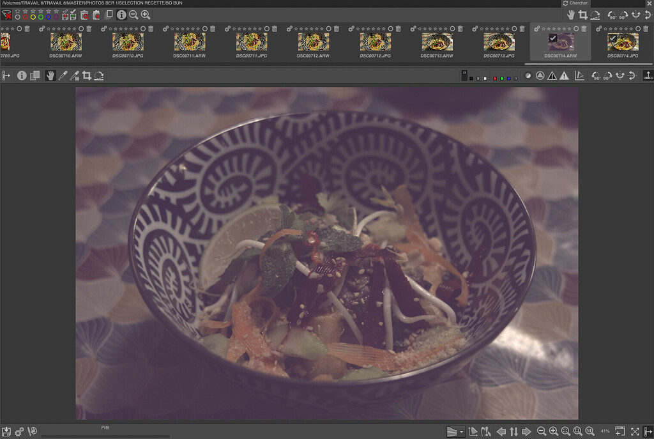The image size is (654, 439).
Task: Filter images with yellow color label
Action: pos(33,17)
